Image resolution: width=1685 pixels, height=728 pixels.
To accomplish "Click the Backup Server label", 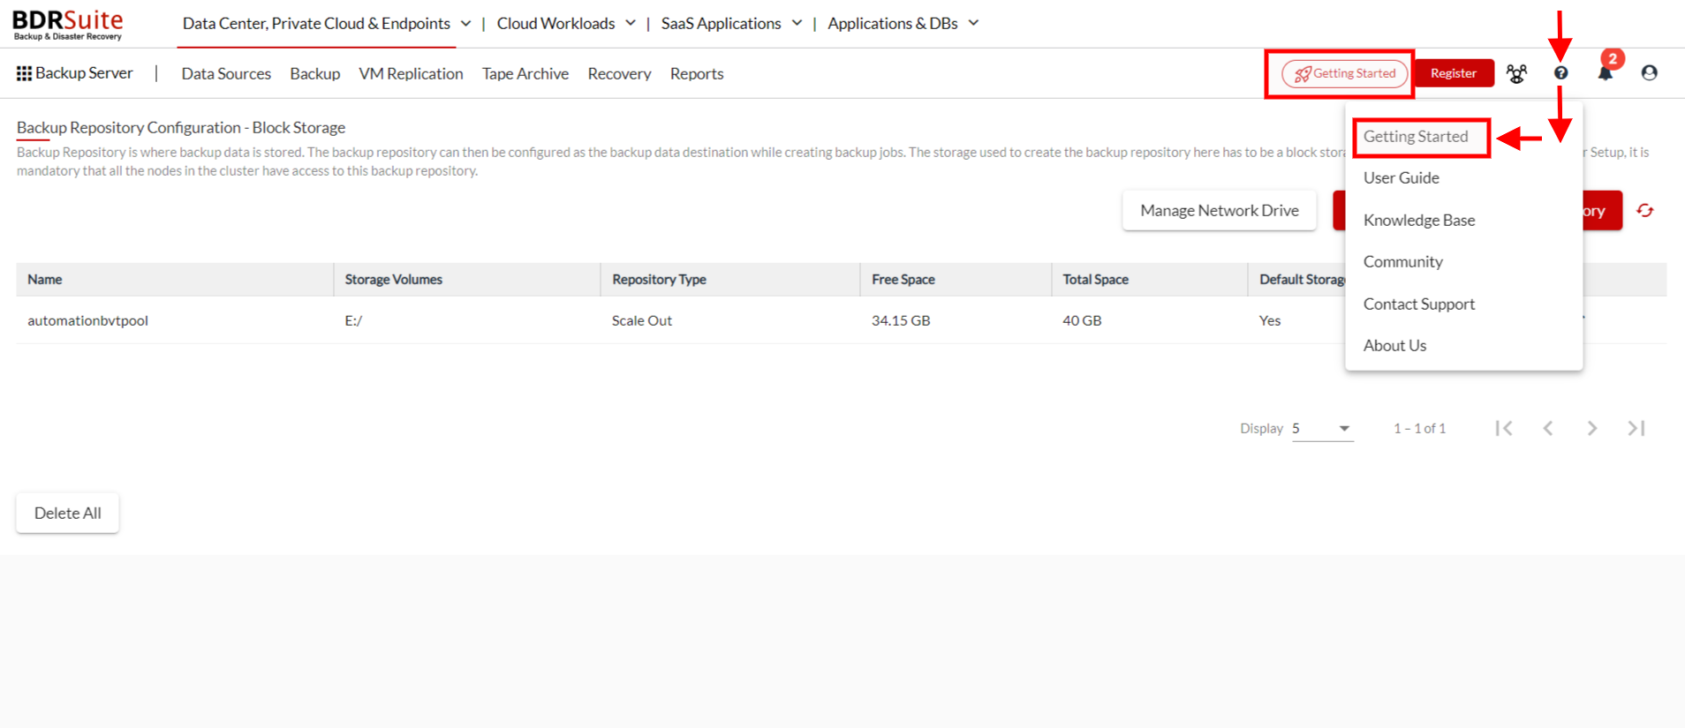I will pos(84,73).
